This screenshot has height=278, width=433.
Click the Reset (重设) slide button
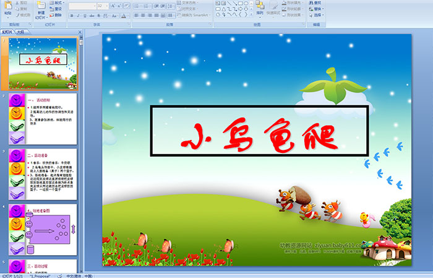(56, 9)
